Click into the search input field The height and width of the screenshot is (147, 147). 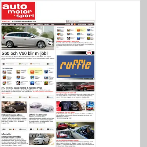pos(82,21)
